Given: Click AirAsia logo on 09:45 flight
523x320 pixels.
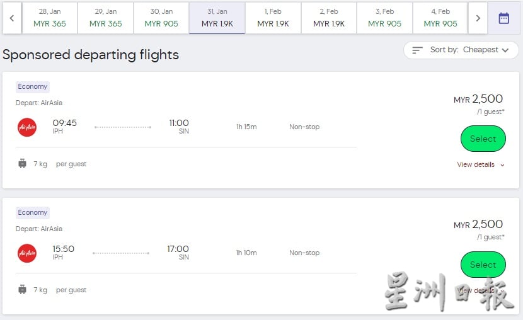Looking at the screenshot, I should (27, 127).
